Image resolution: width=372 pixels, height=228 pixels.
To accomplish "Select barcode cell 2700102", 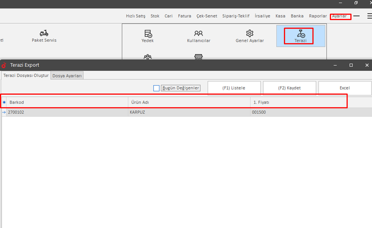I will (x=67, y=112).
